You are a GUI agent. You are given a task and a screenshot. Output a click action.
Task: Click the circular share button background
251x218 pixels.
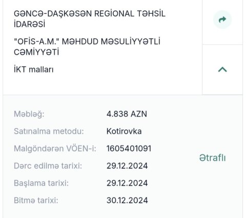pyautogui.click(x=222, y=19)
